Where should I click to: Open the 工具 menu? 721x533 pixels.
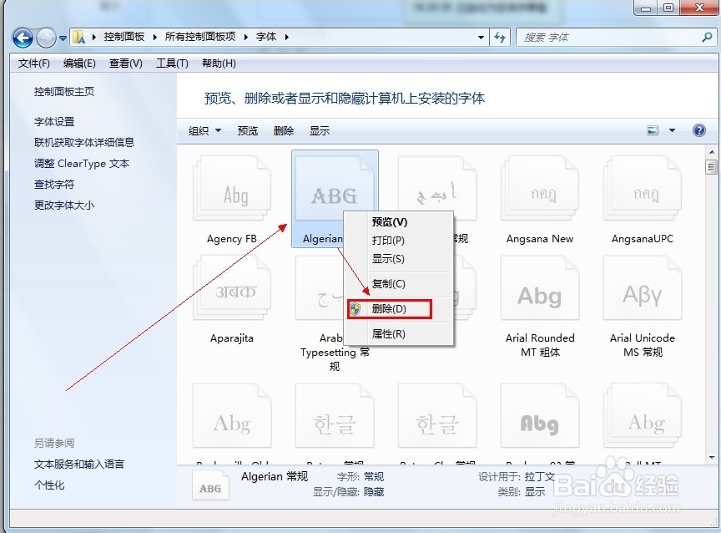point(170,63)
